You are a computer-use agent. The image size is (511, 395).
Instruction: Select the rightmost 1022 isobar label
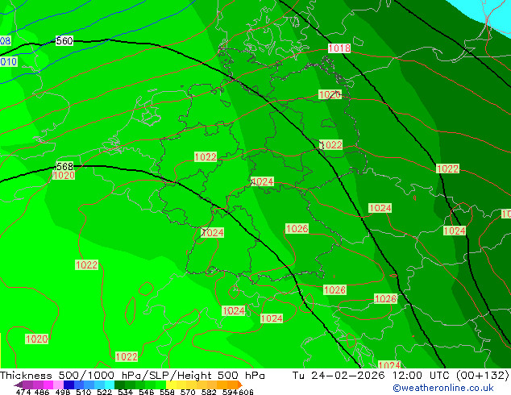click(x=448, y=168)
